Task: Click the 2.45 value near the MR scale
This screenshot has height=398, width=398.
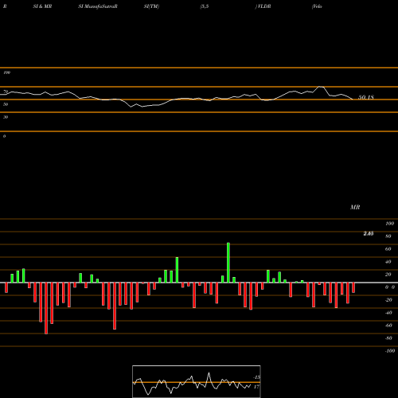Action: [x=369, y=233]
